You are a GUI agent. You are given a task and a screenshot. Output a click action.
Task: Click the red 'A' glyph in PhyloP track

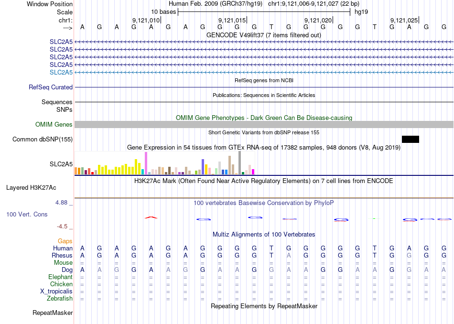151,217
